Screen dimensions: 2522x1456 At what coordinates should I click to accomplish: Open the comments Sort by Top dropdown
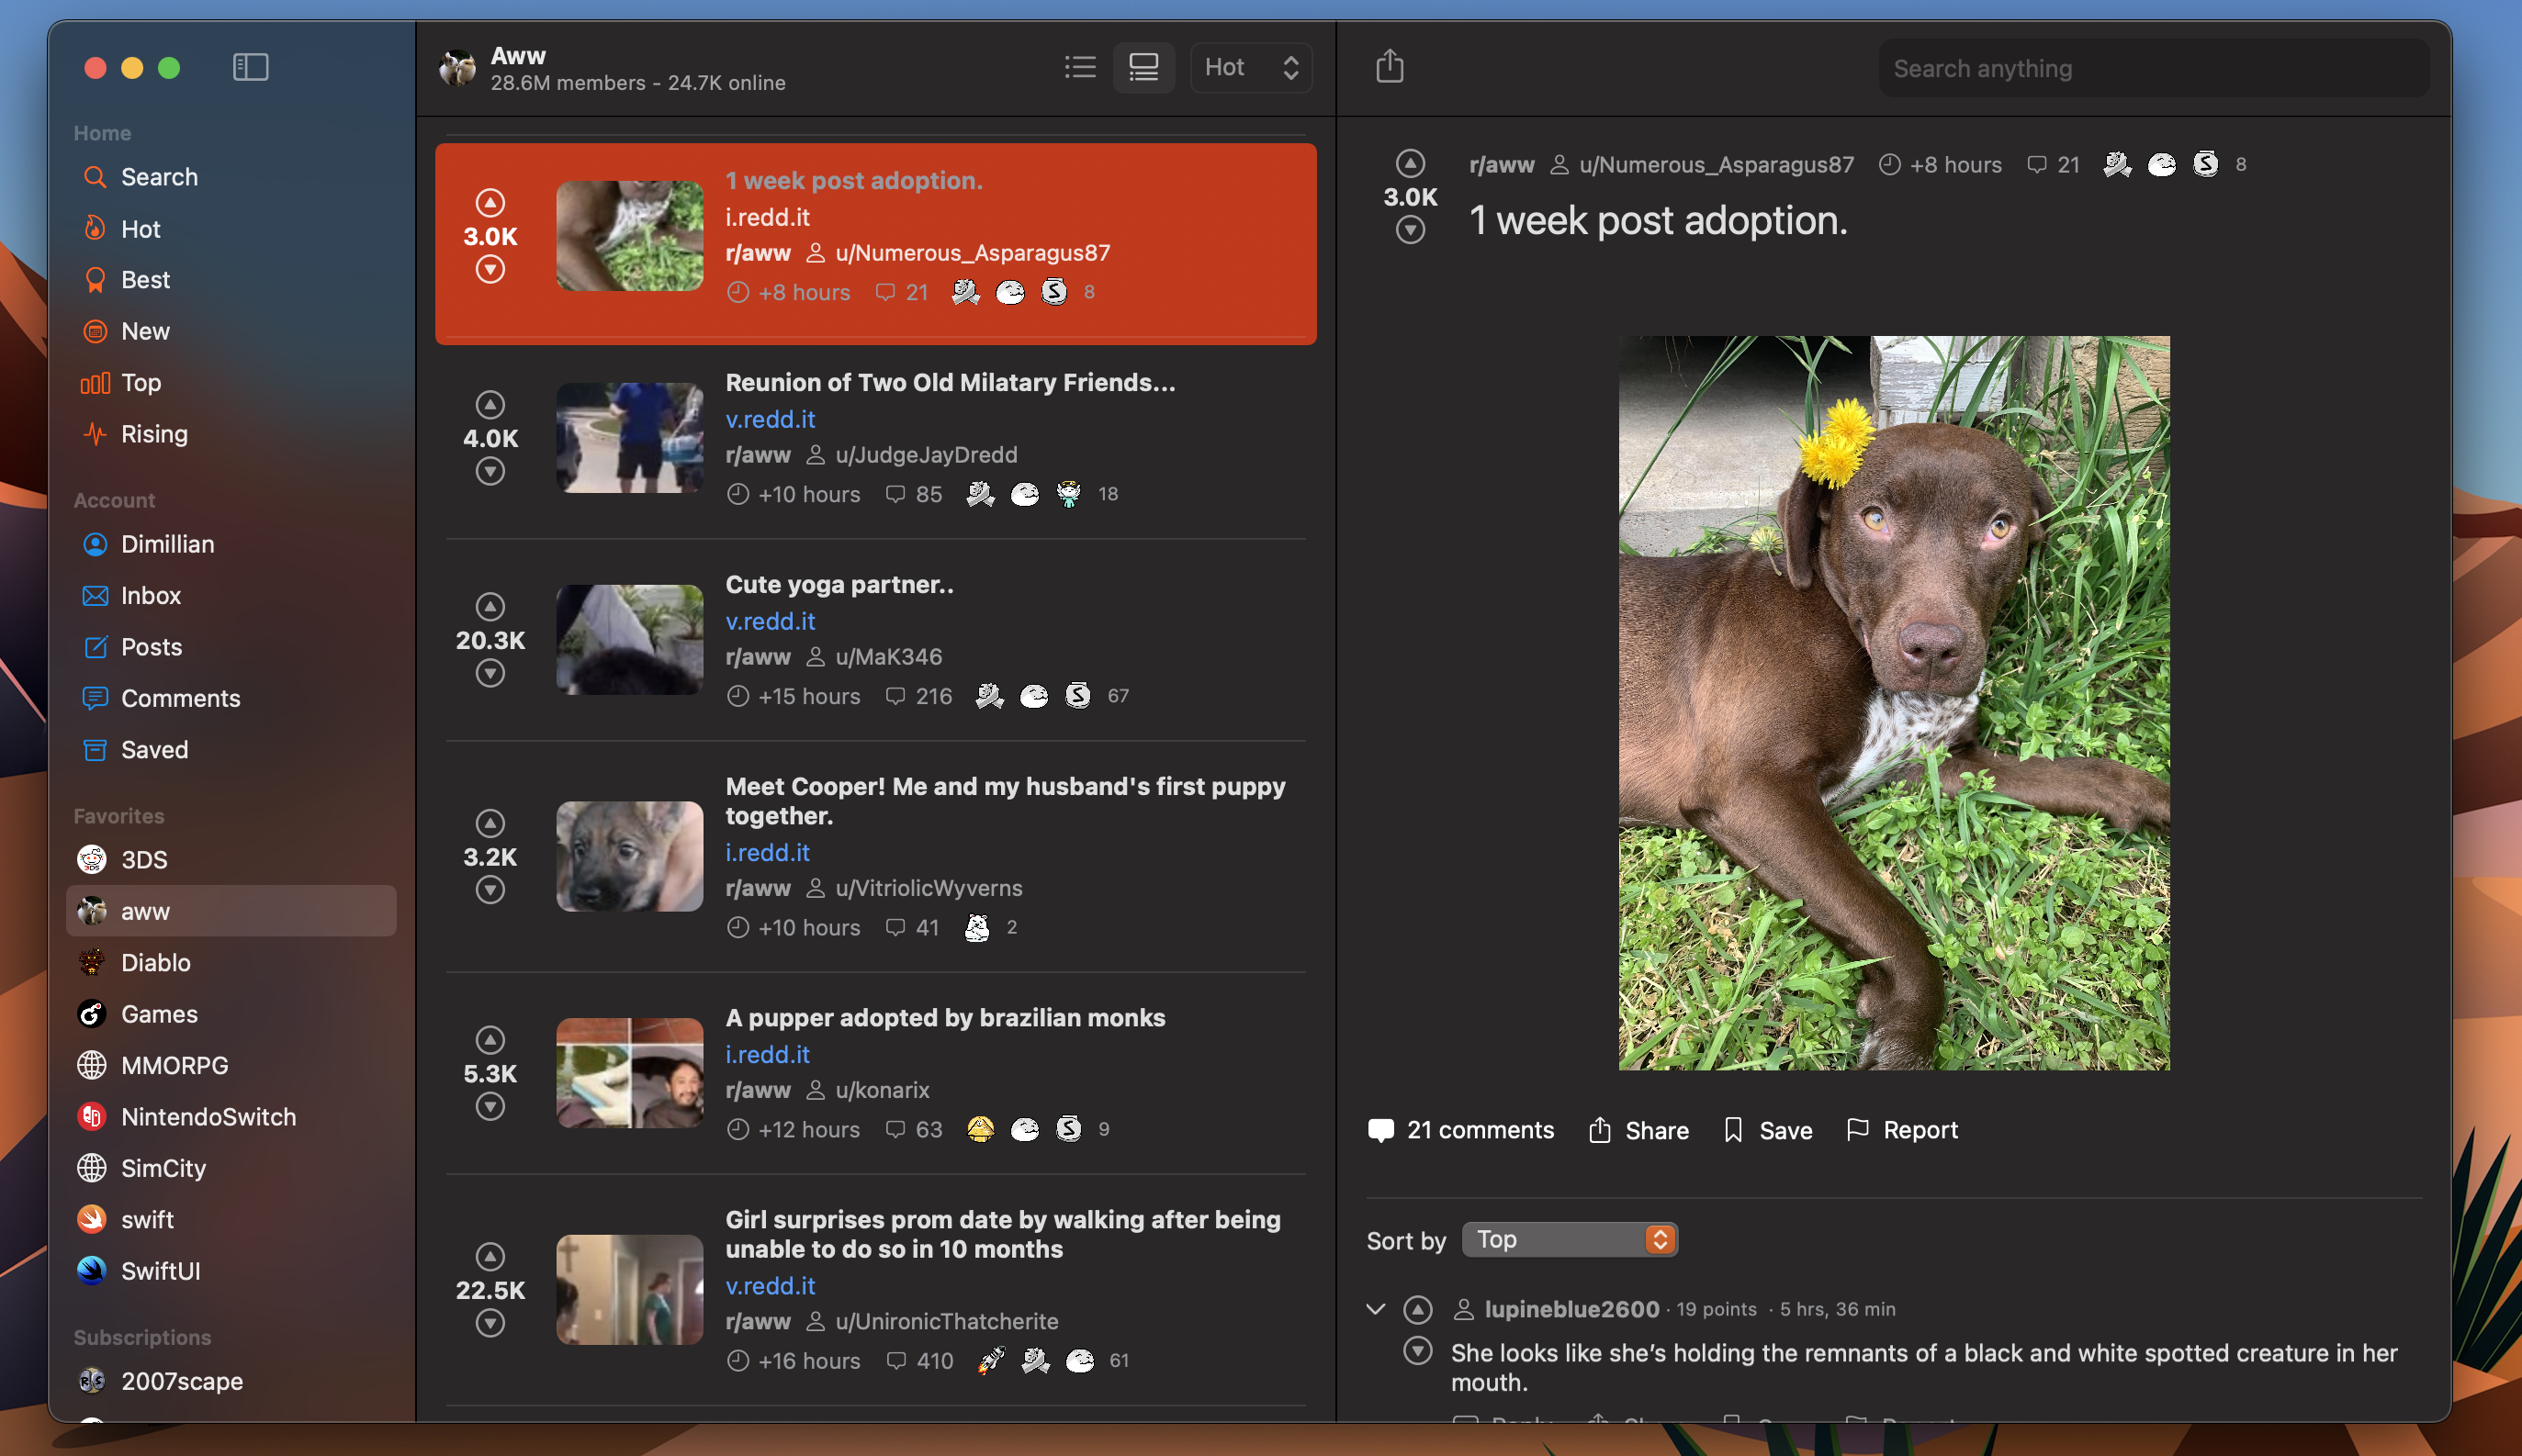tap(1569, 1239)
